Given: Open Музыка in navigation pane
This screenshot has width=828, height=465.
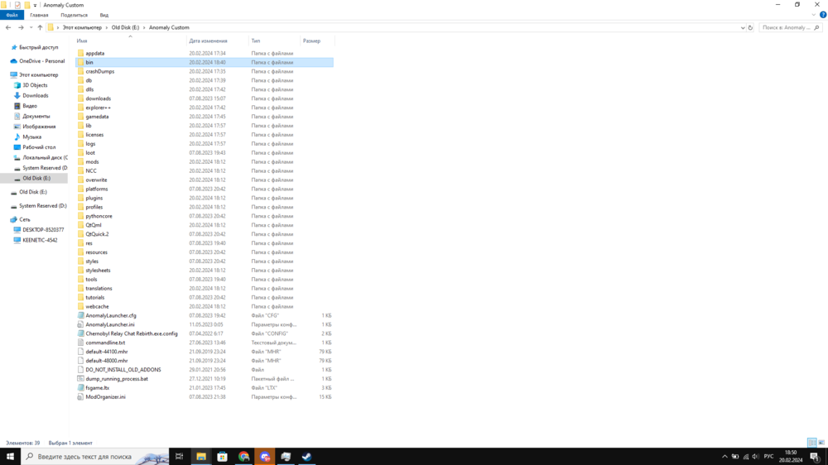Looking at the screenshot, I should (x=31, y=137).
